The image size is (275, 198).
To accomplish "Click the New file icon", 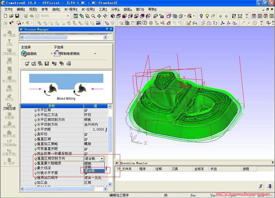I will pyautogui.click(x=5, y=16).
